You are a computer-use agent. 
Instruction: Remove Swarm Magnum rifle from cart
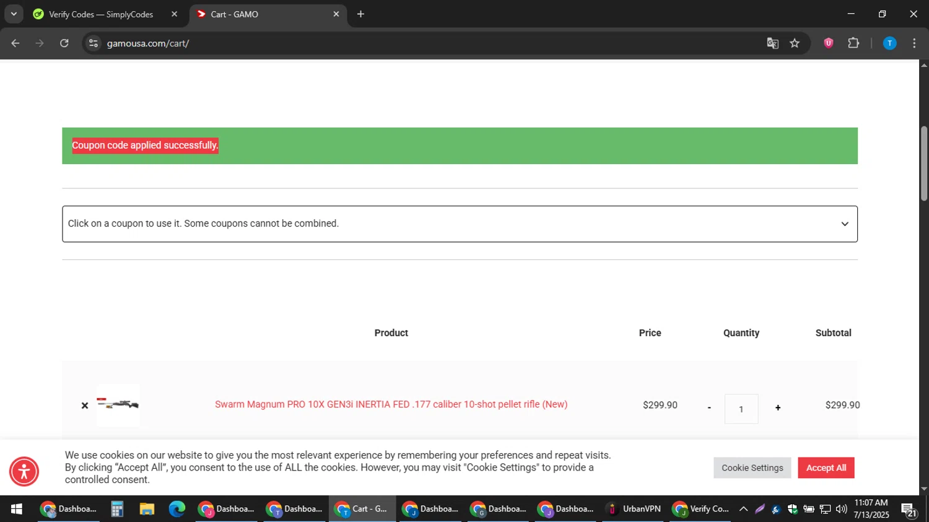pos(85,406)
